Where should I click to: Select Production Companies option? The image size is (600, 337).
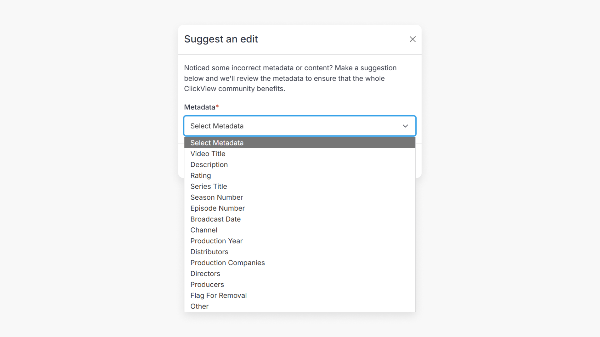point(227,263)
